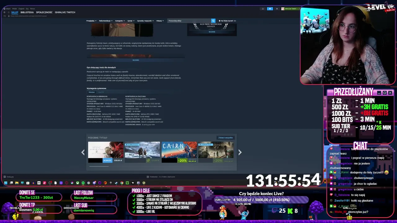The width and height of the screenshot is (397, 223).
Task: Open Spotify from the taskbar
Action: (x=83, y=183)
